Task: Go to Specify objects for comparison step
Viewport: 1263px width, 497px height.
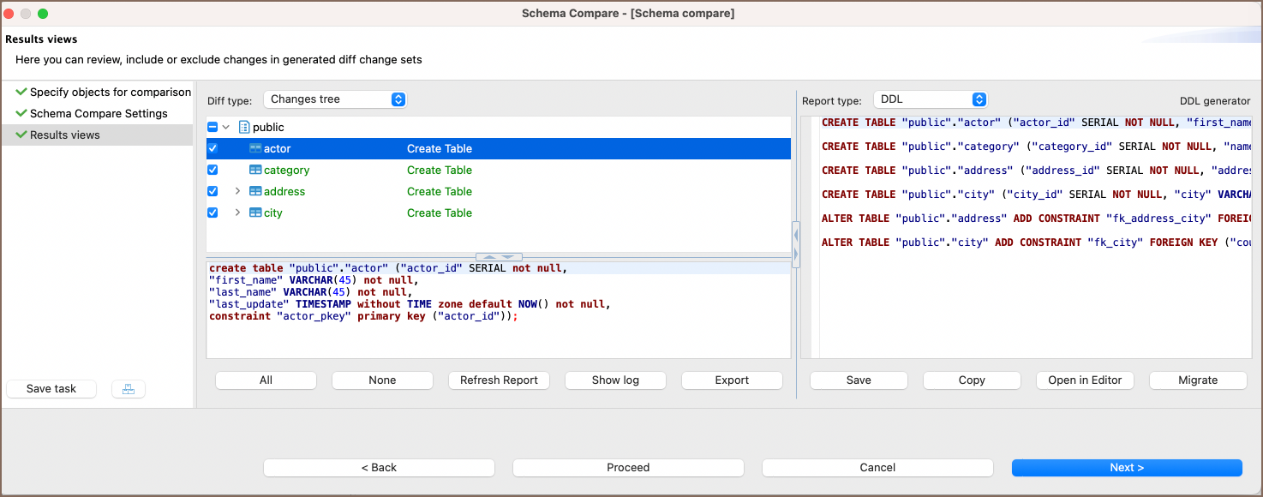Action: pos(110,92)
